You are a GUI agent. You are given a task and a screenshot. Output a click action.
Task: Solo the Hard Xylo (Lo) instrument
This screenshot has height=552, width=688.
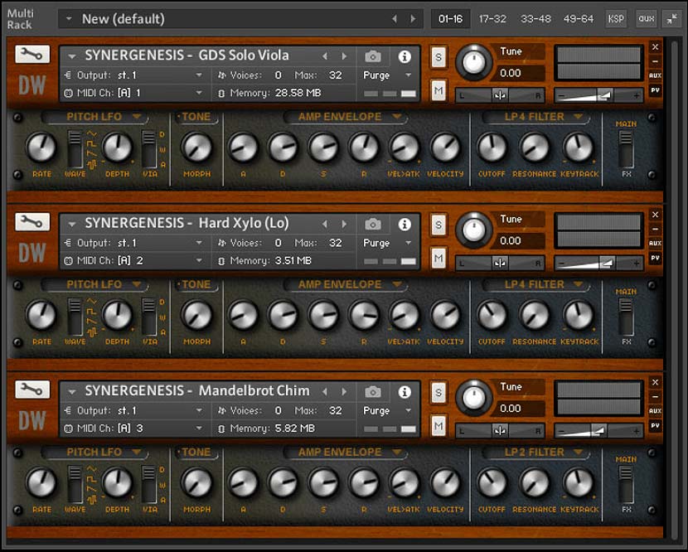[438, 225]
